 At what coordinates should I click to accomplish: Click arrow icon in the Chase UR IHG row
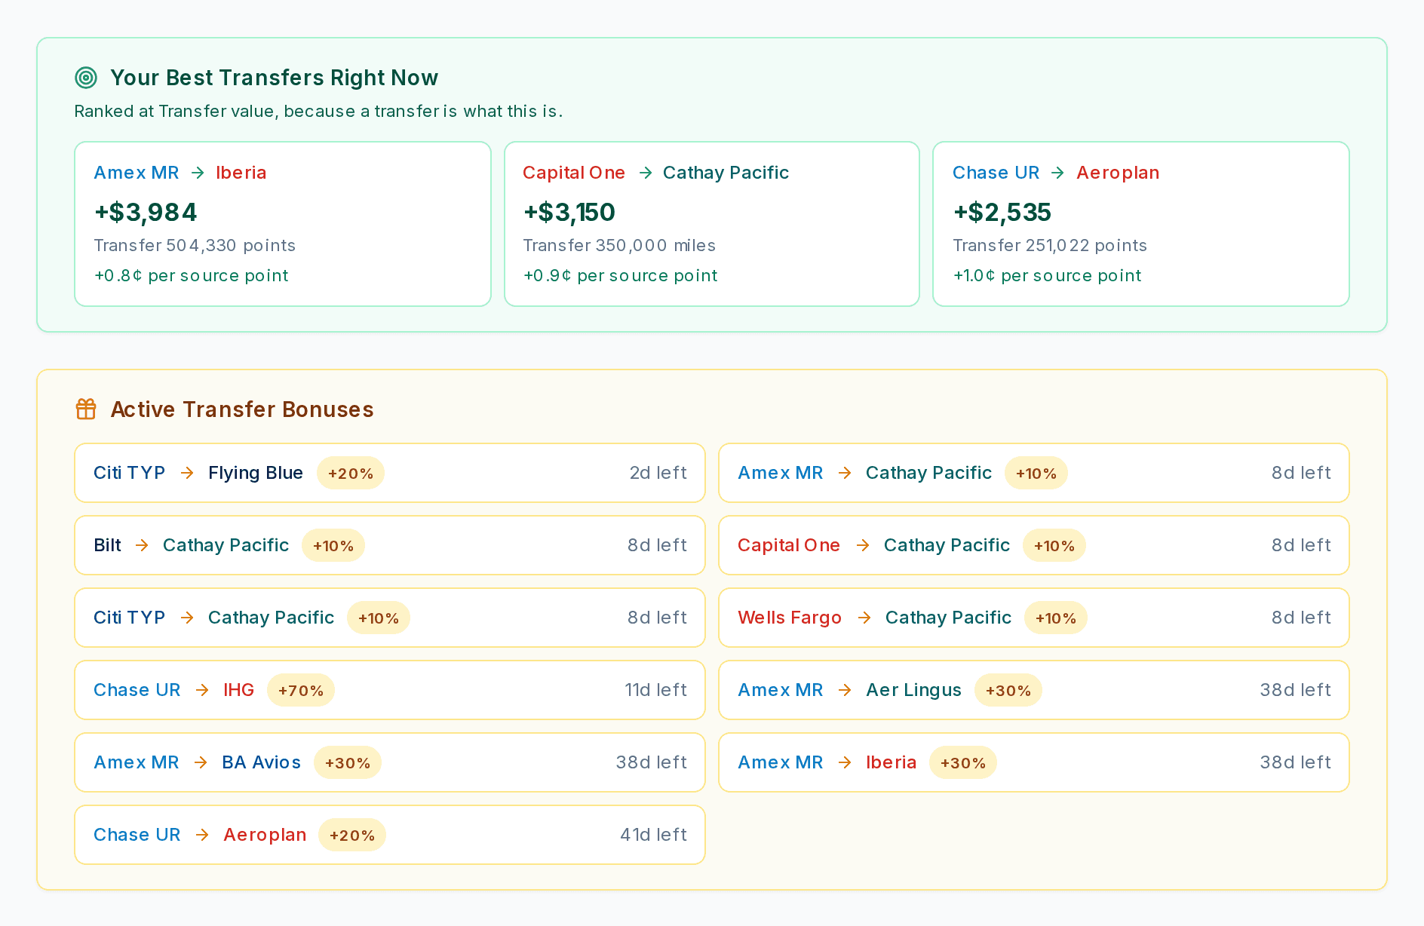click(202, 690)
